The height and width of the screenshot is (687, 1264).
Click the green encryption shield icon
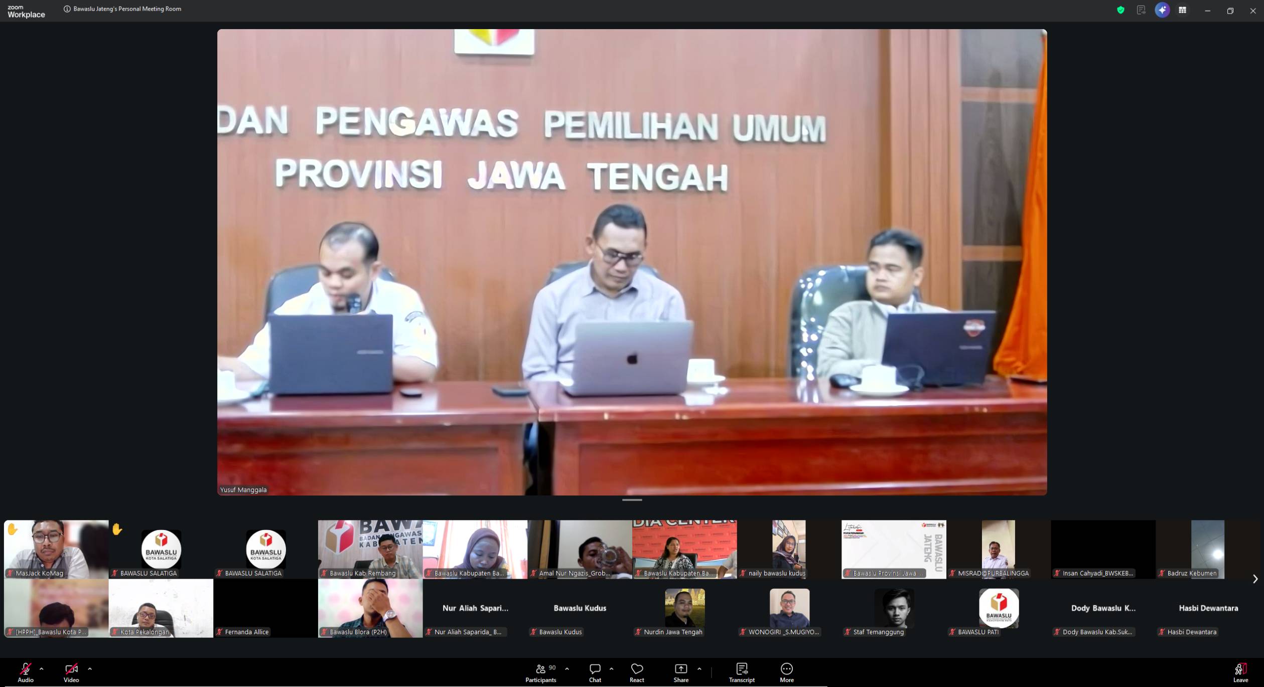(1120, 10)
